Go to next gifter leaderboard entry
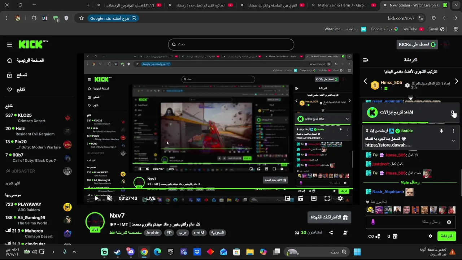The height and width of the screenshot is (260, 462). 456,81
